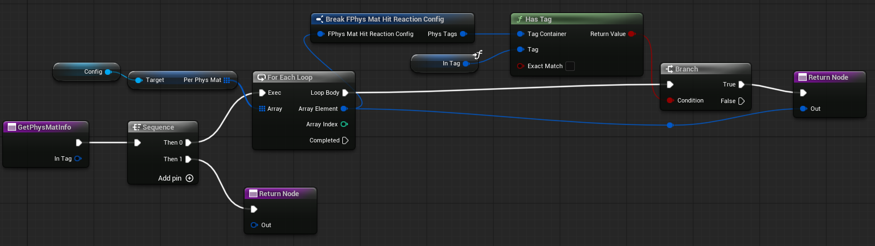This screenshot has width=875, height=246.
Task: Click the reroute node on the blue wire
Action: tap(670, 125)
